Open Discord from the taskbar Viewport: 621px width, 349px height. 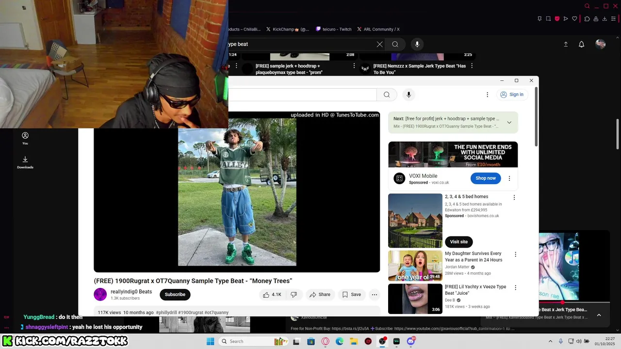click(x=411, y=341)
